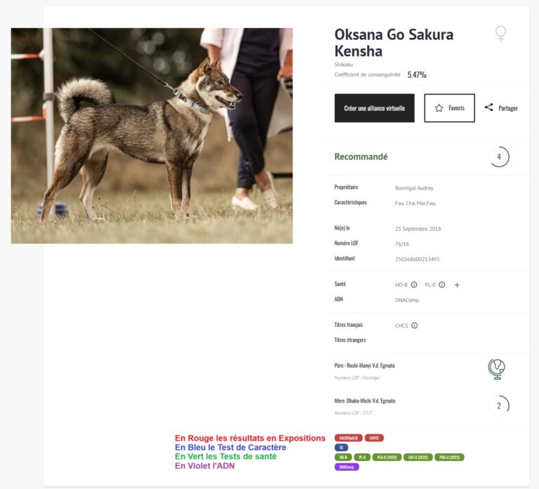Open info icon next to PL-0

pyautogui.click(x=442, y=285)
